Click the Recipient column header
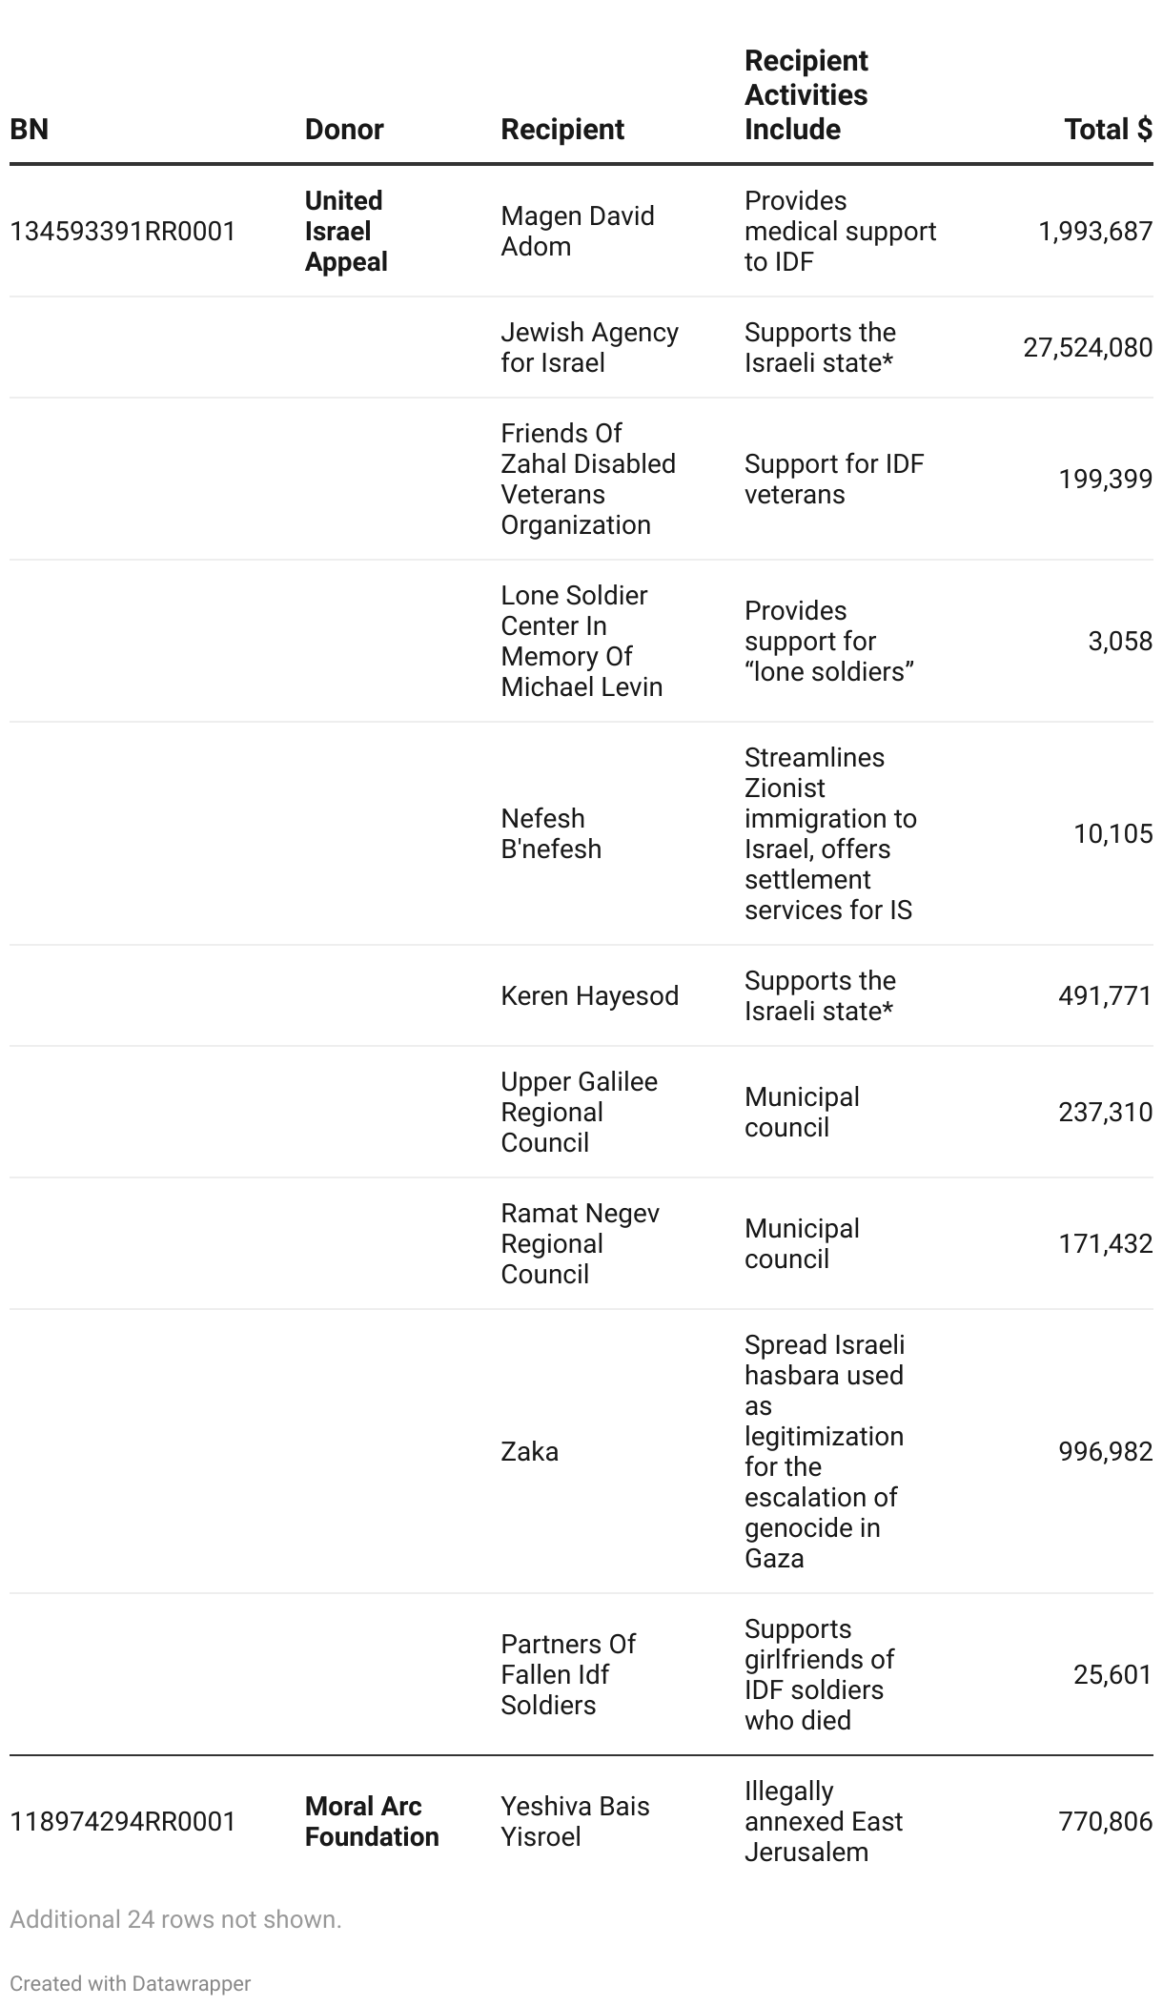The height and width of the screenshot is (2006, 1163). point(562,129)
